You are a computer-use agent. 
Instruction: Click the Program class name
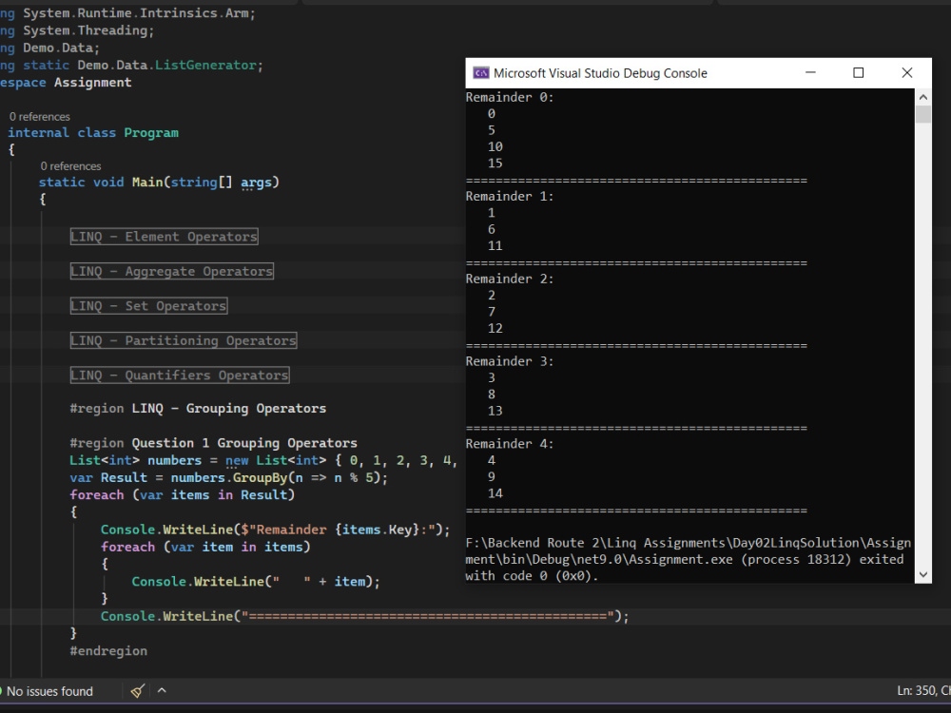click(x=151, y=133)
